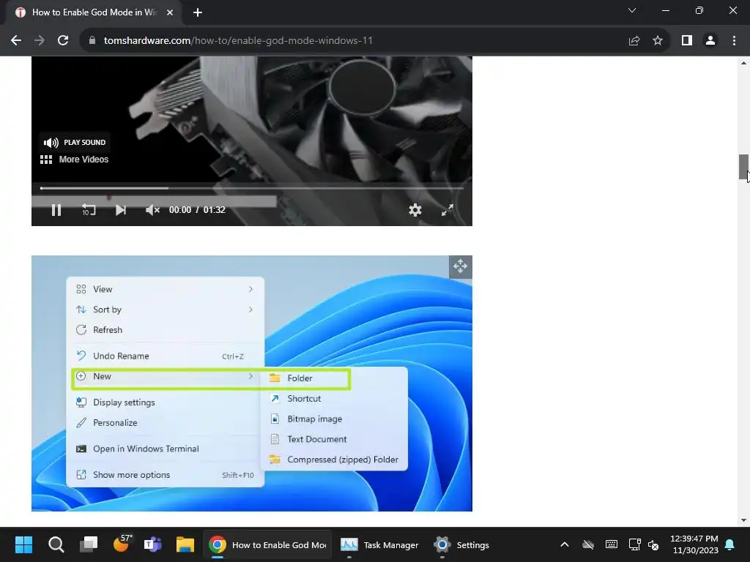Click the 00:00 / 01:32 time display
The height and width of the screenshot is (562, 750).
pyautogui.click(x=197, y=210)
